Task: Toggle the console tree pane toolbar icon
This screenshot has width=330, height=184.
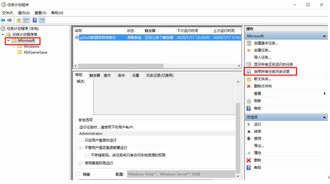Action: [26, 20]
